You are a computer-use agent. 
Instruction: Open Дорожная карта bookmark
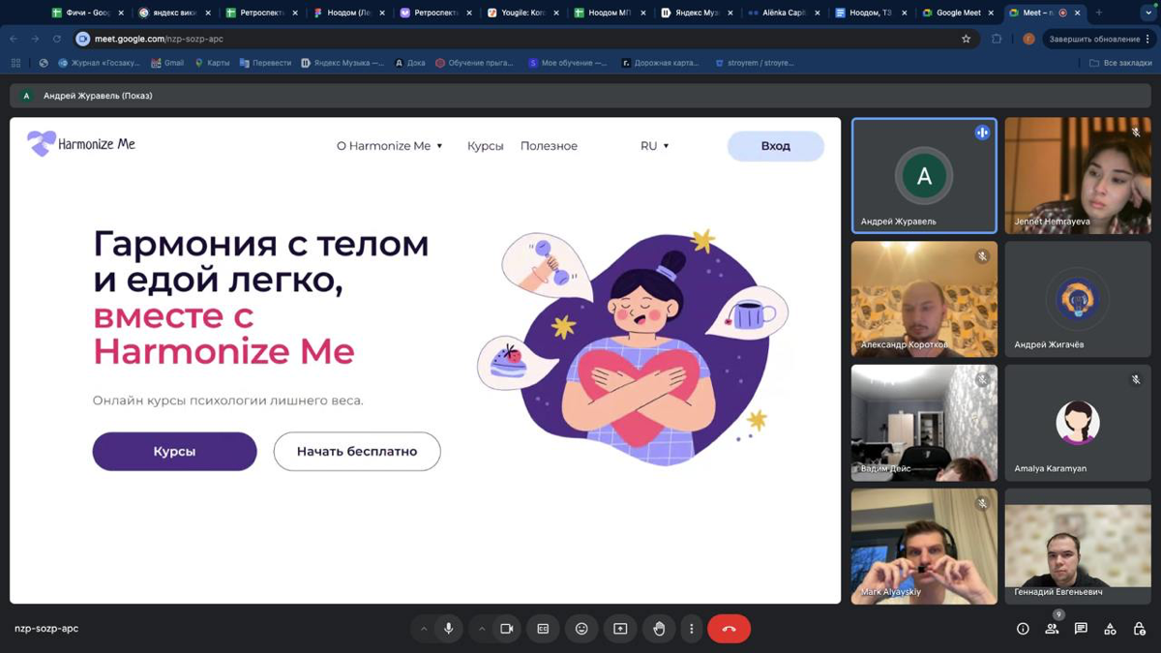660,63
